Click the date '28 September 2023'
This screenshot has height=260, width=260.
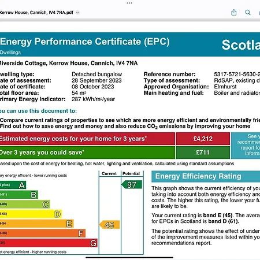pos(96,80)
